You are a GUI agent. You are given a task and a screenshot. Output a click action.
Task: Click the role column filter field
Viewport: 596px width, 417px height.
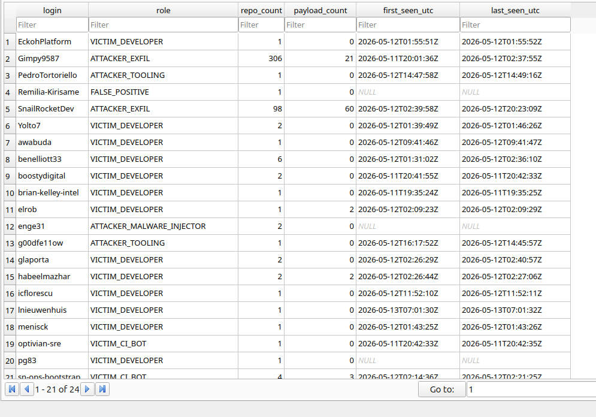(163, 25)
